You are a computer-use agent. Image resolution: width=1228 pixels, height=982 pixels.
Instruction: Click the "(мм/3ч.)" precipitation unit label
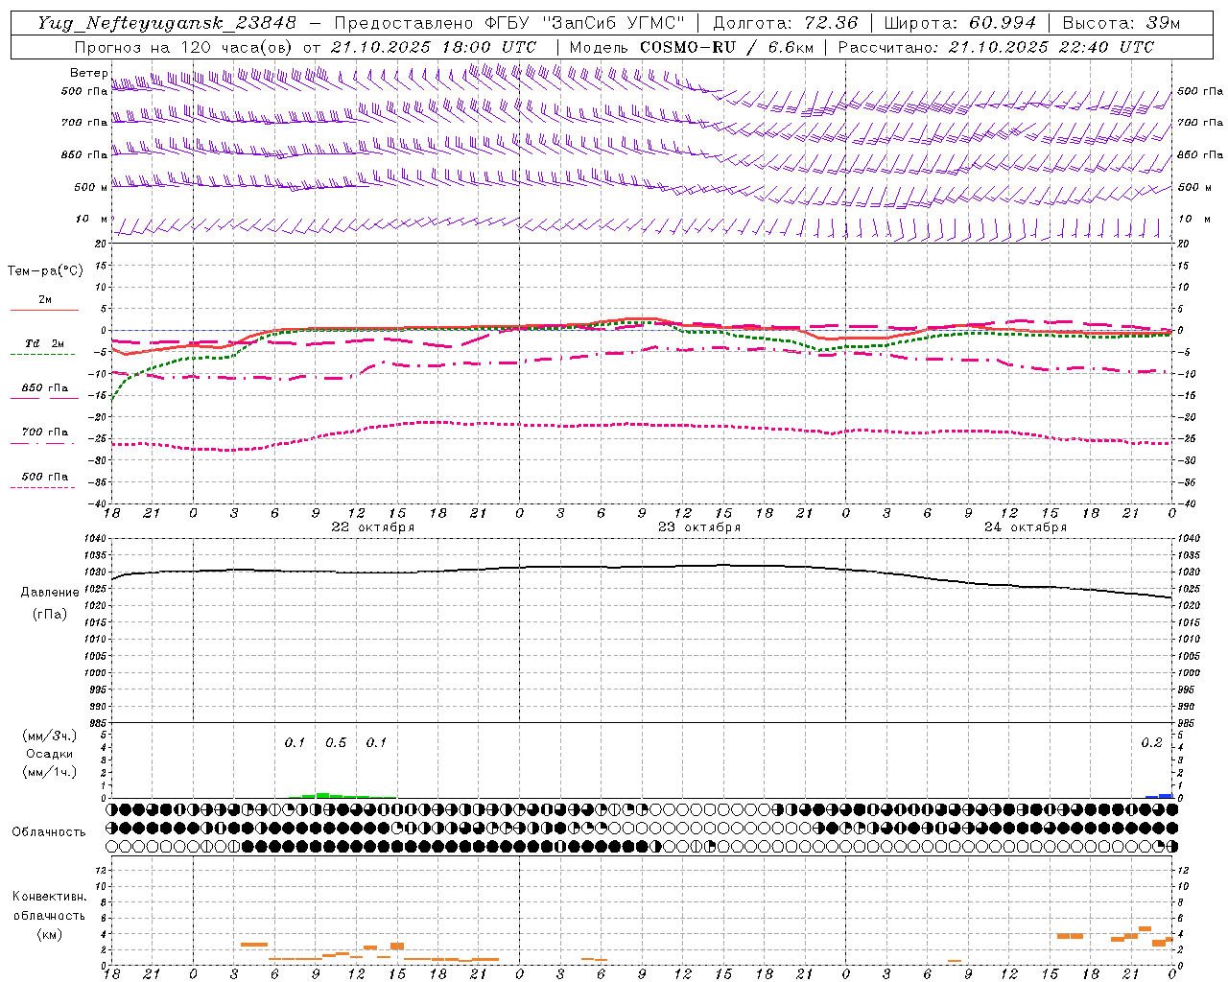50,736
